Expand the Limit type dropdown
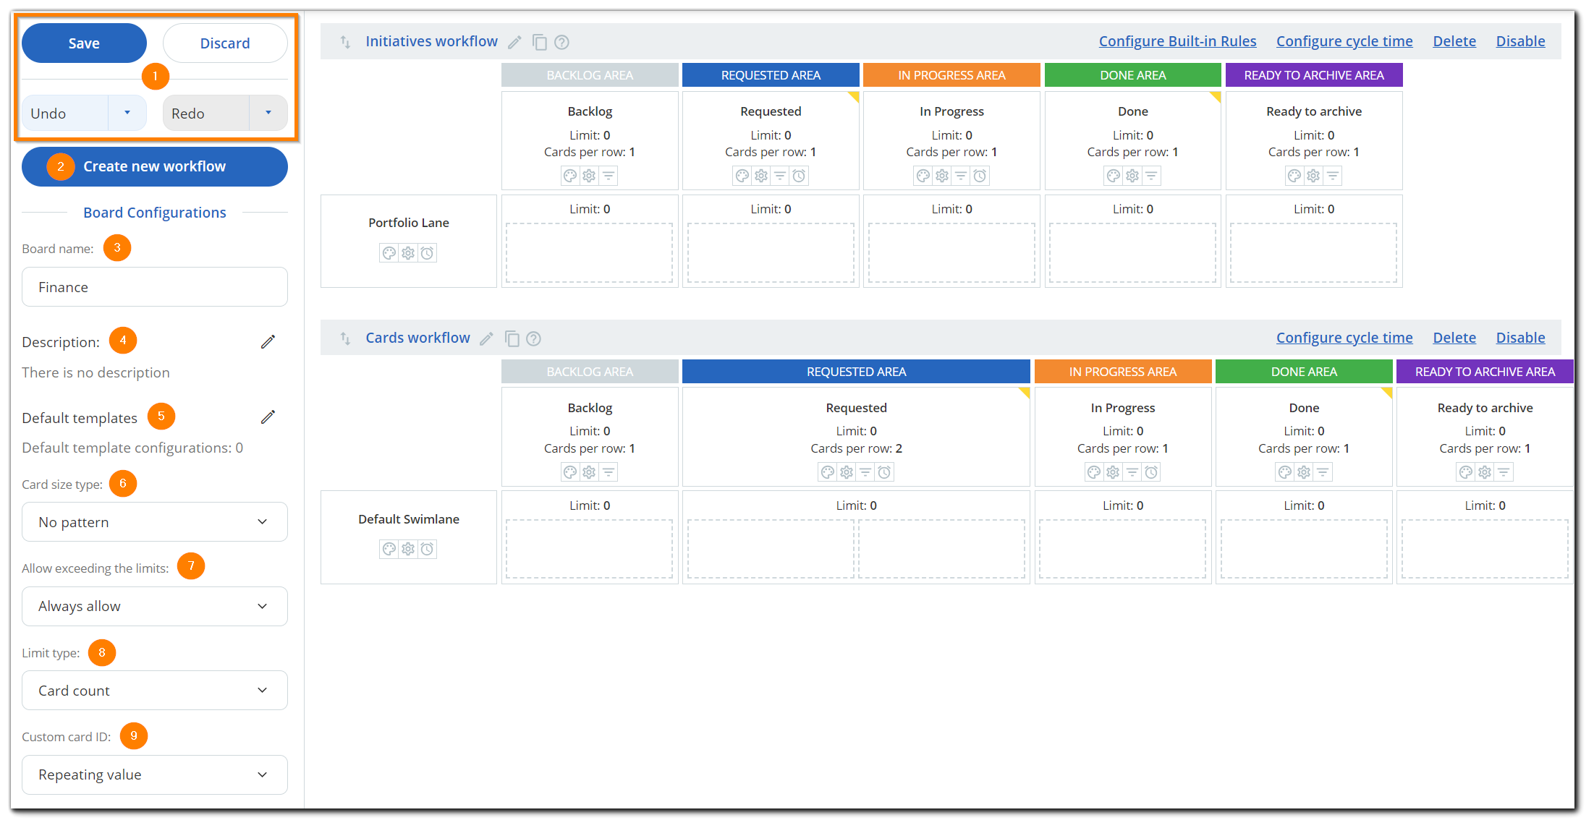The width and height of the screenshot is (1594, 828). click(x=154, y=690)
